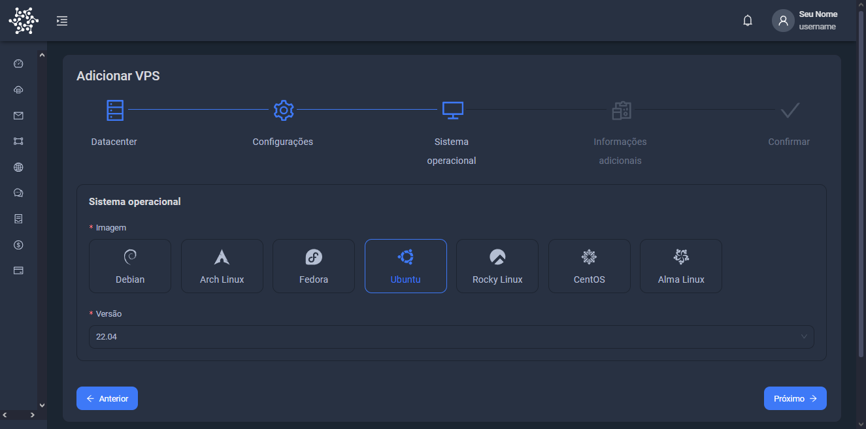Open the notifications bell
Image resolution: width=866 pixels, height=429 pixels.
click(748, 21)
